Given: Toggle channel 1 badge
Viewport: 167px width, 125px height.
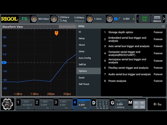Looking at the screenshot, I should click(19, 102).
